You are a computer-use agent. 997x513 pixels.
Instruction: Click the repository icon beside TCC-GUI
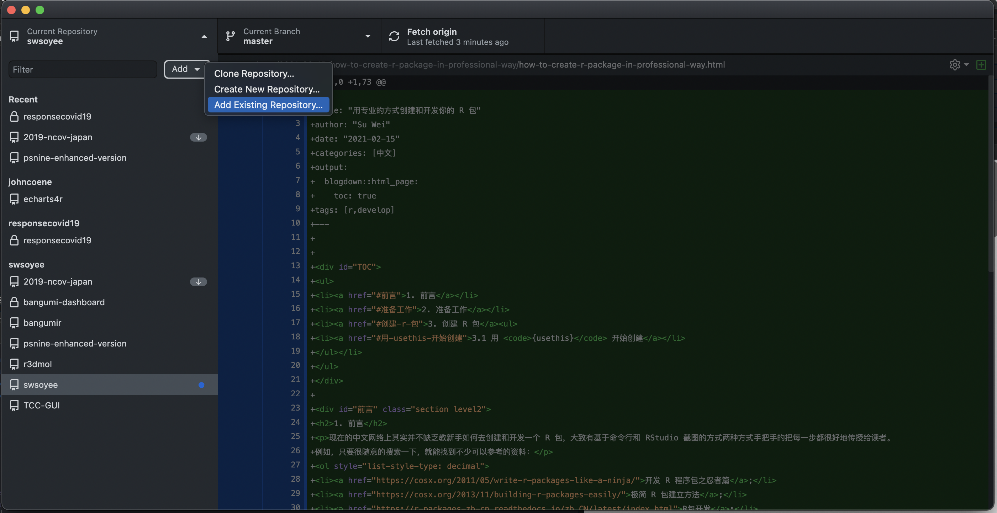coord(14,406)
